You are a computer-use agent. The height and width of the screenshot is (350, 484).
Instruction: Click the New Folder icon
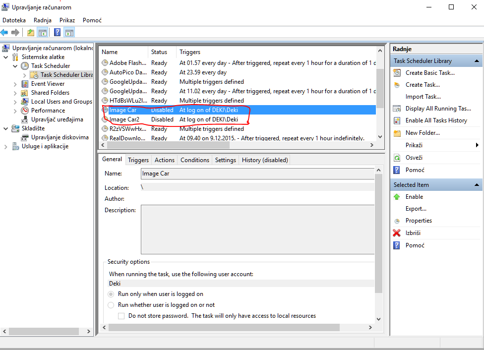point(397,133)
